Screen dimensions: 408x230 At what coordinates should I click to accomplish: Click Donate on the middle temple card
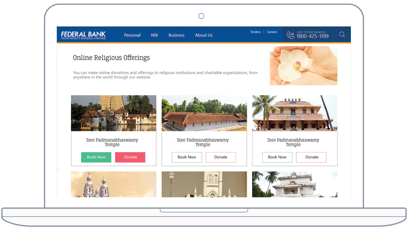point(221,157)
